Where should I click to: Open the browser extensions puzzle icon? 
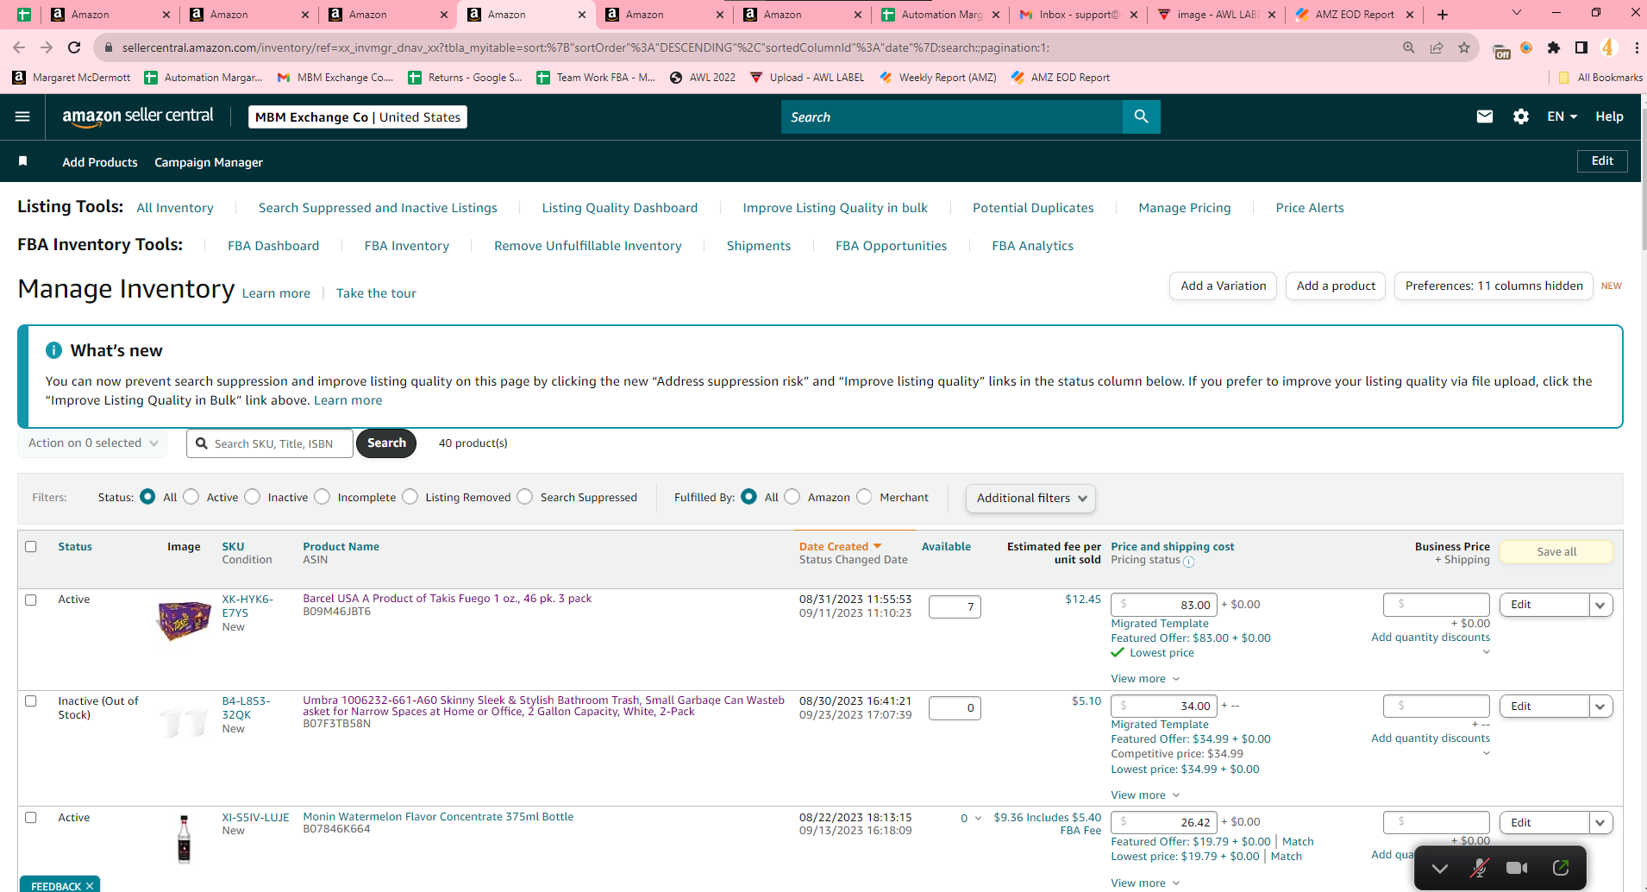click(x=1554, y=47)
